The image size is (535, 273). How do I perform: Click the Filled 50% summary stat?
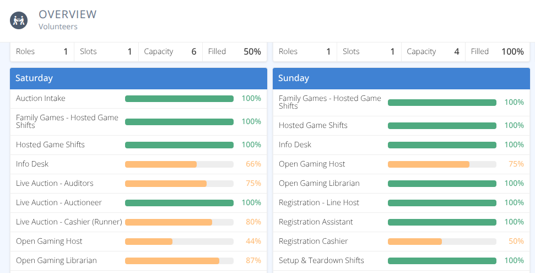[235, 52]
